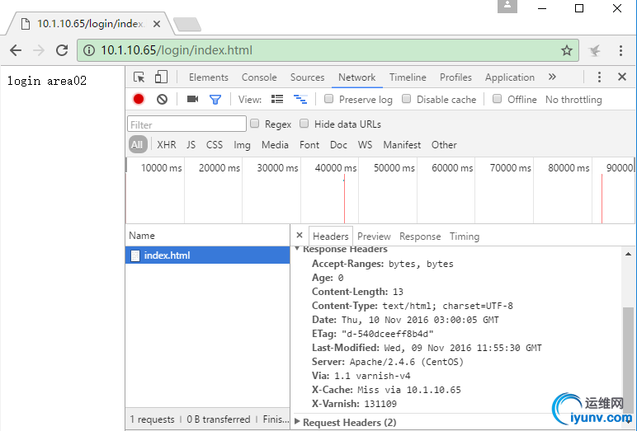Toggle the overview waterfall view icon

tap(300, 99)
